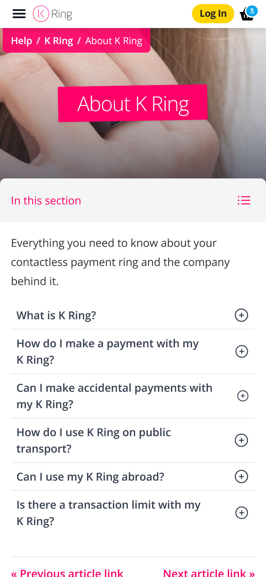The width and height of the screenshot is (266, 577).
Task: Click the basket item count badge
Action: [x=252, y=11]
